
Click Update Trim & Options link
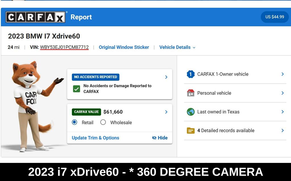pos(95,138)
